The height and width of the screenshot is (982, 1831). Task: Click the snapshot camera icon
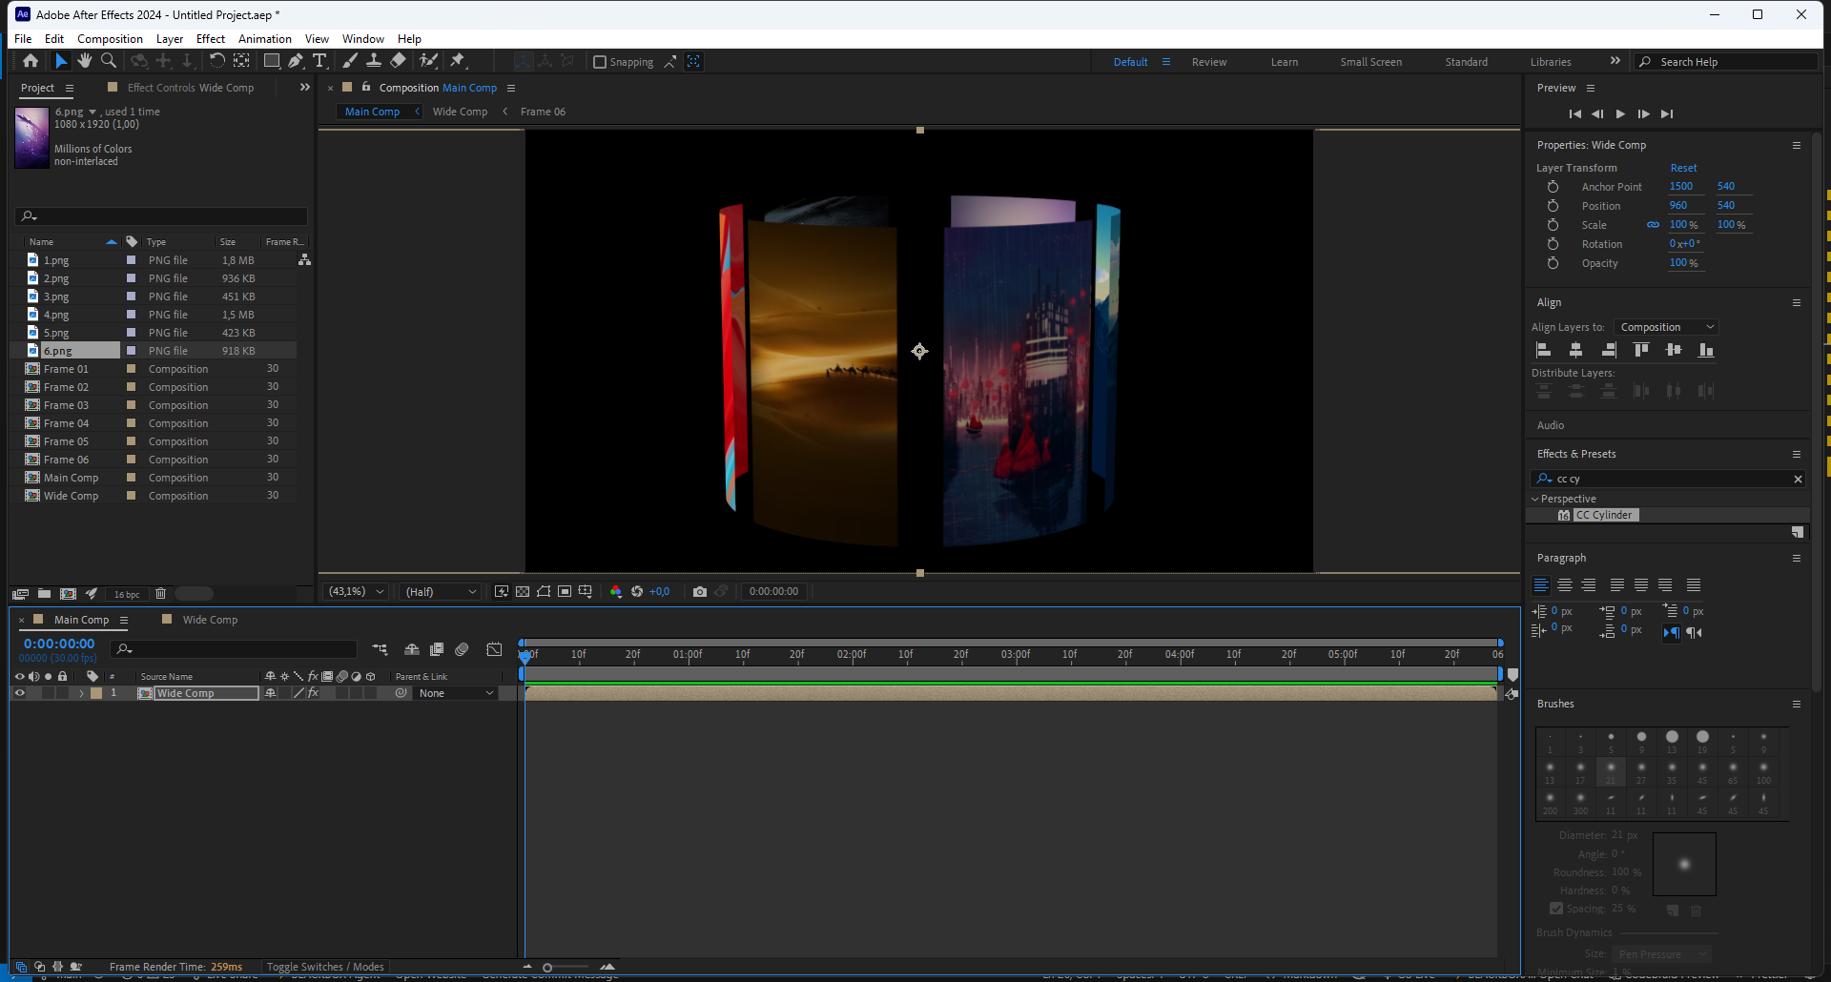coord(700,592)
